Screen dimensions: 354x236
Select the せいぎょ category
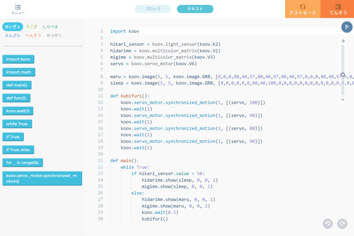tap(13, 27)
